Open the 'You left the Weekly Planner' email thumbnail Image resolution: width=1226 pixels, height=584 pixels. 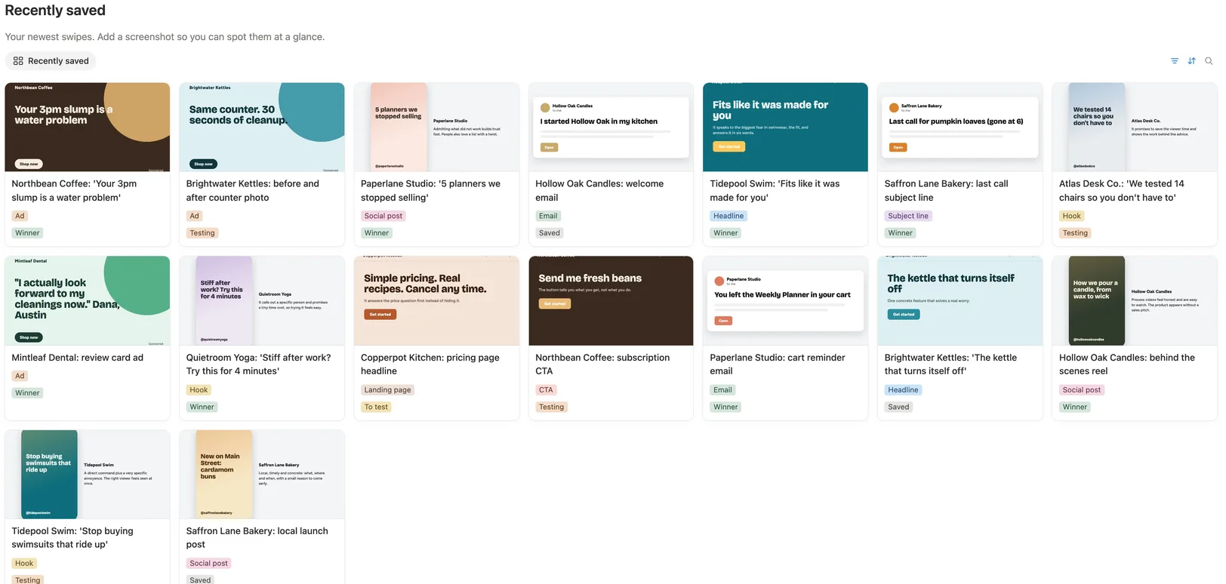click(x=785, y=300)
